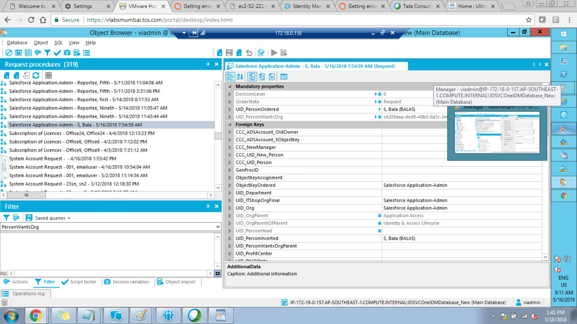Viewport: 577px width, 324px height.
Task: Switch to the Script tester tab
Action: pos(79,282)
